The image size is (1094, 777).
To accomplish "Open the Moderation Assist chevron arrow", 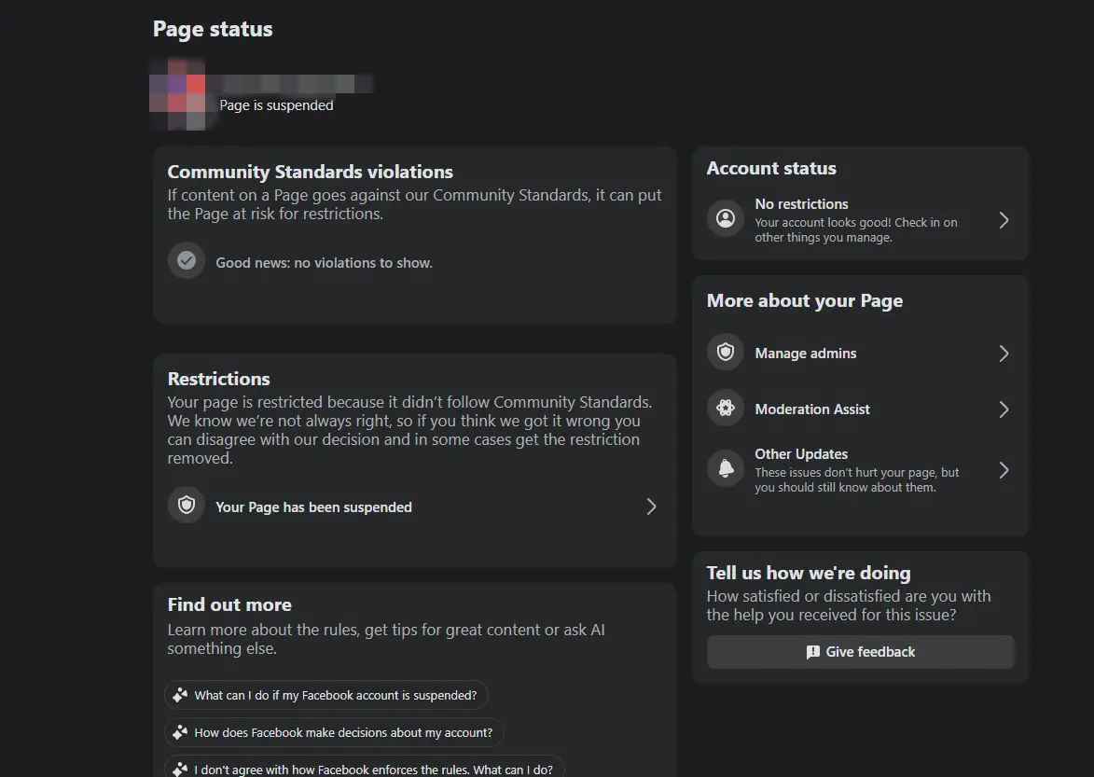I will tap(1004, 409).
